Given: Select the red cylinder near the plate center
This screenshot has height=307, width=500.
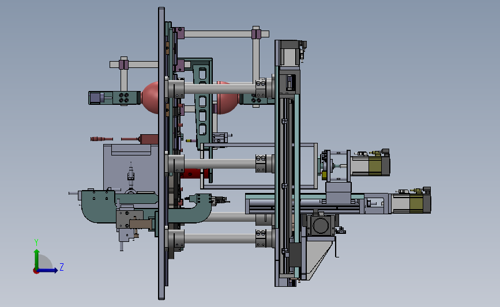Looking at the screenshot, I should coord(195,173).
